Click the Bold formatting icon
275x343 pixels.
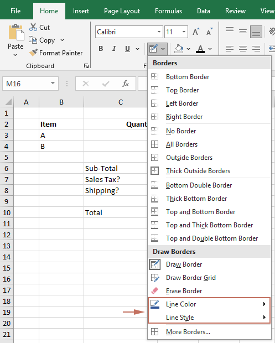pyautogui.click(x=101, y=49)
